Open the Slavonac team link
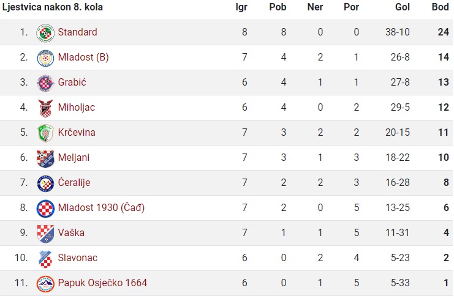 click(78, 257)
